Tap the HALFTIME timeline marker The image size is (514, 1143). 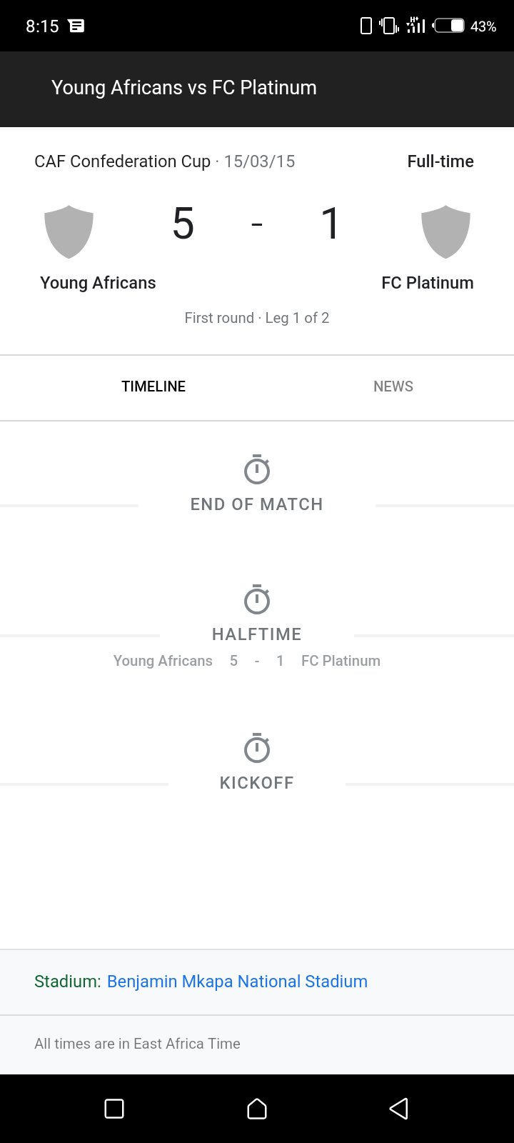tap(257, 634)
